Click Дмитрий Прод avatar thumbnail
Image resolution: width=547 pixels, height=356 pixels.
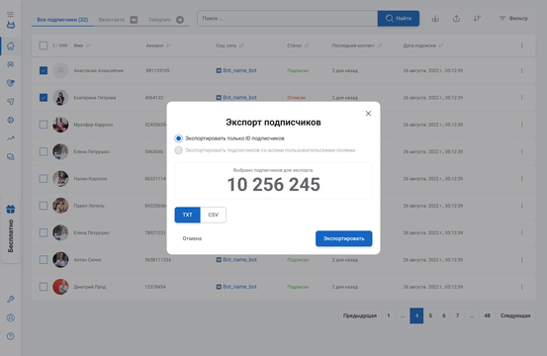(60, 287)
